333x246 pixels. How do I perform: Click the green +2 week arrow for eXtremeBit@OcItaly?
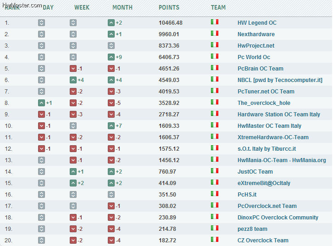pyautogui.click(x=73, y=183)
